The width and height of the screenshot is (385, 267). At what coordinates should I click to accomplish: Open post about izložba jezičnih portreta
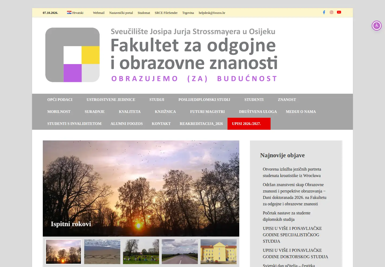point(292,172)
